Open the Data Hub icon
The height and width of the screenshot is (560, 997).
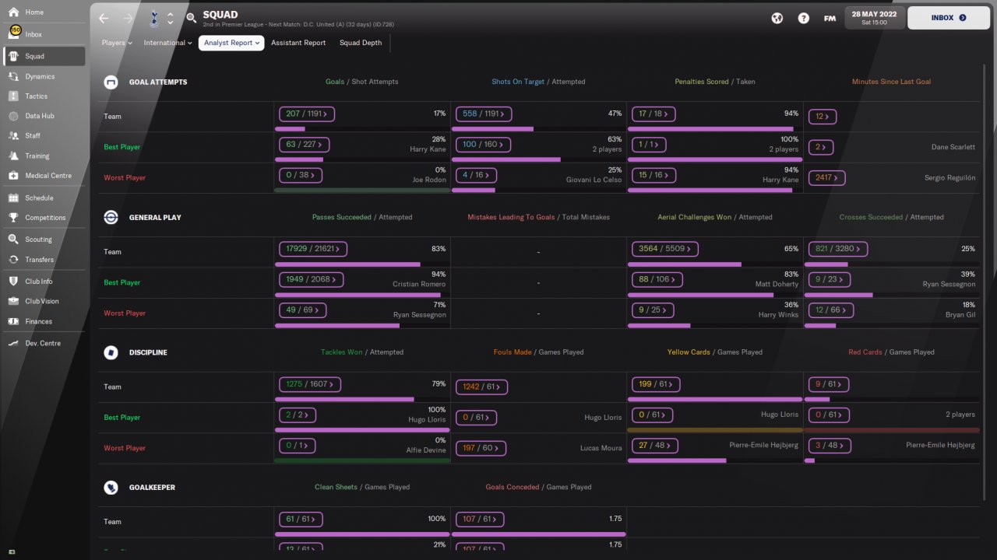(x=13, y=116)
